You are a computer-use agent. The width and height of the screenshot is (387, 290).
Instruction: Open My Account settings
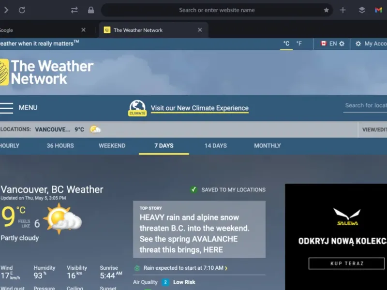(x=371, y=43)
